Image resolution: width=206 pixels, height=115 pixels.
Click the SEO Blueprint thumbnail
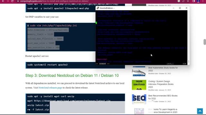coord(139,99)
